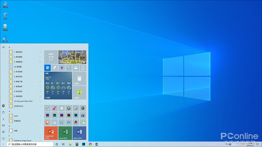Open Pictures from the Start sidebar

(x=3, y=125)
